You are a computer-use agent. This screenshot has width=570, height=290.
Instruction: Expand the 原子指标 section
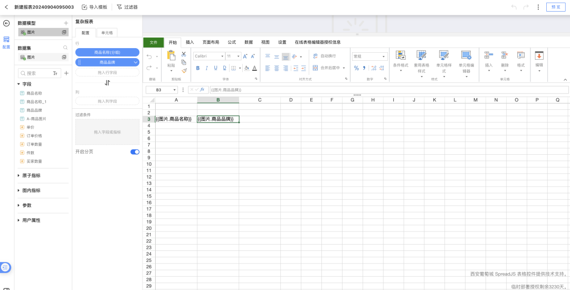(19, 175)
